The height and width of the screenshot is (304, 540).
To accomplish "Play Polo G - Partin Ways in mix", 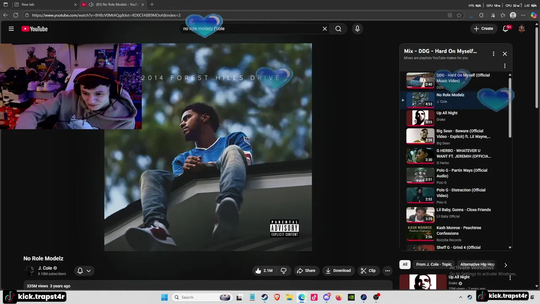I will click(455, 176).
